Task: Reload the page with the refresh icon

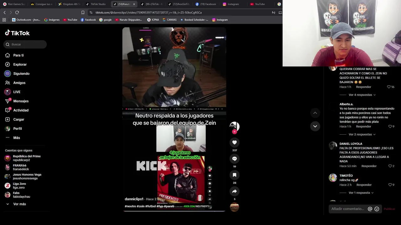Action: tap(17, 12)
